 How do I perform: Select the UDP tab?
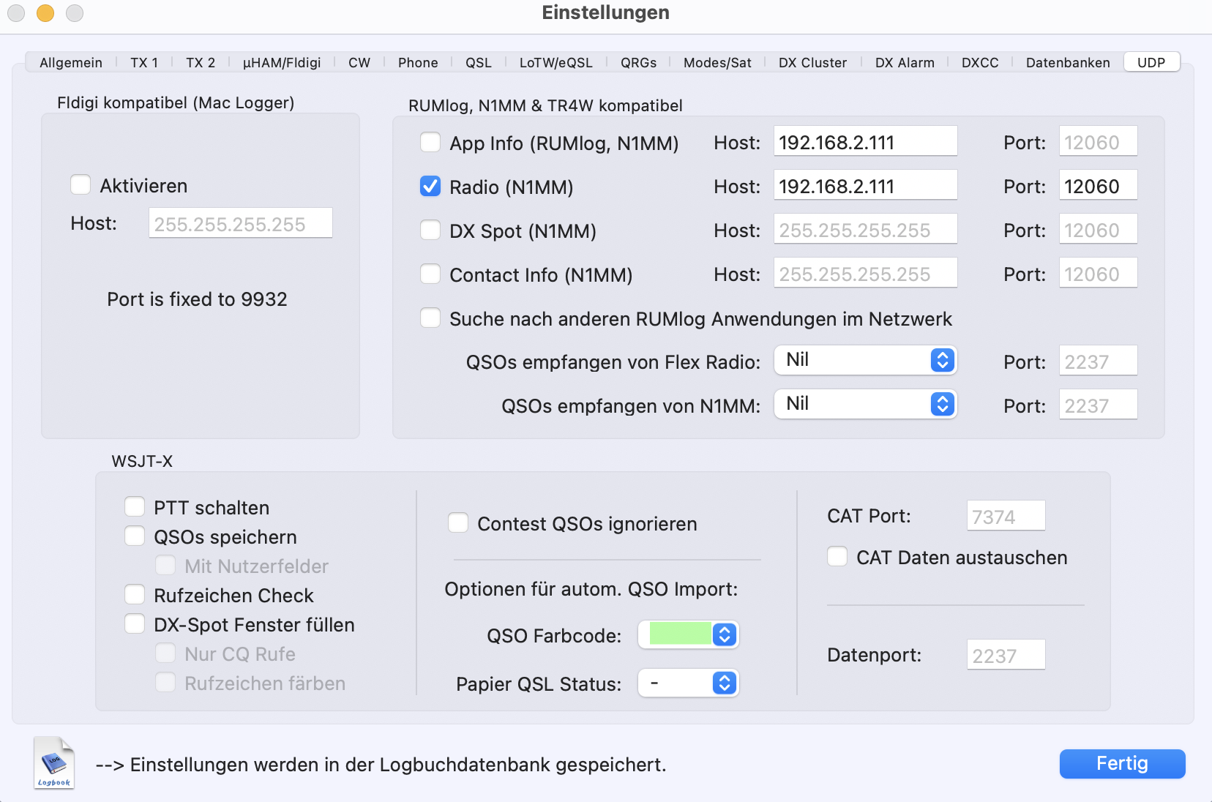click(1151, 62)
